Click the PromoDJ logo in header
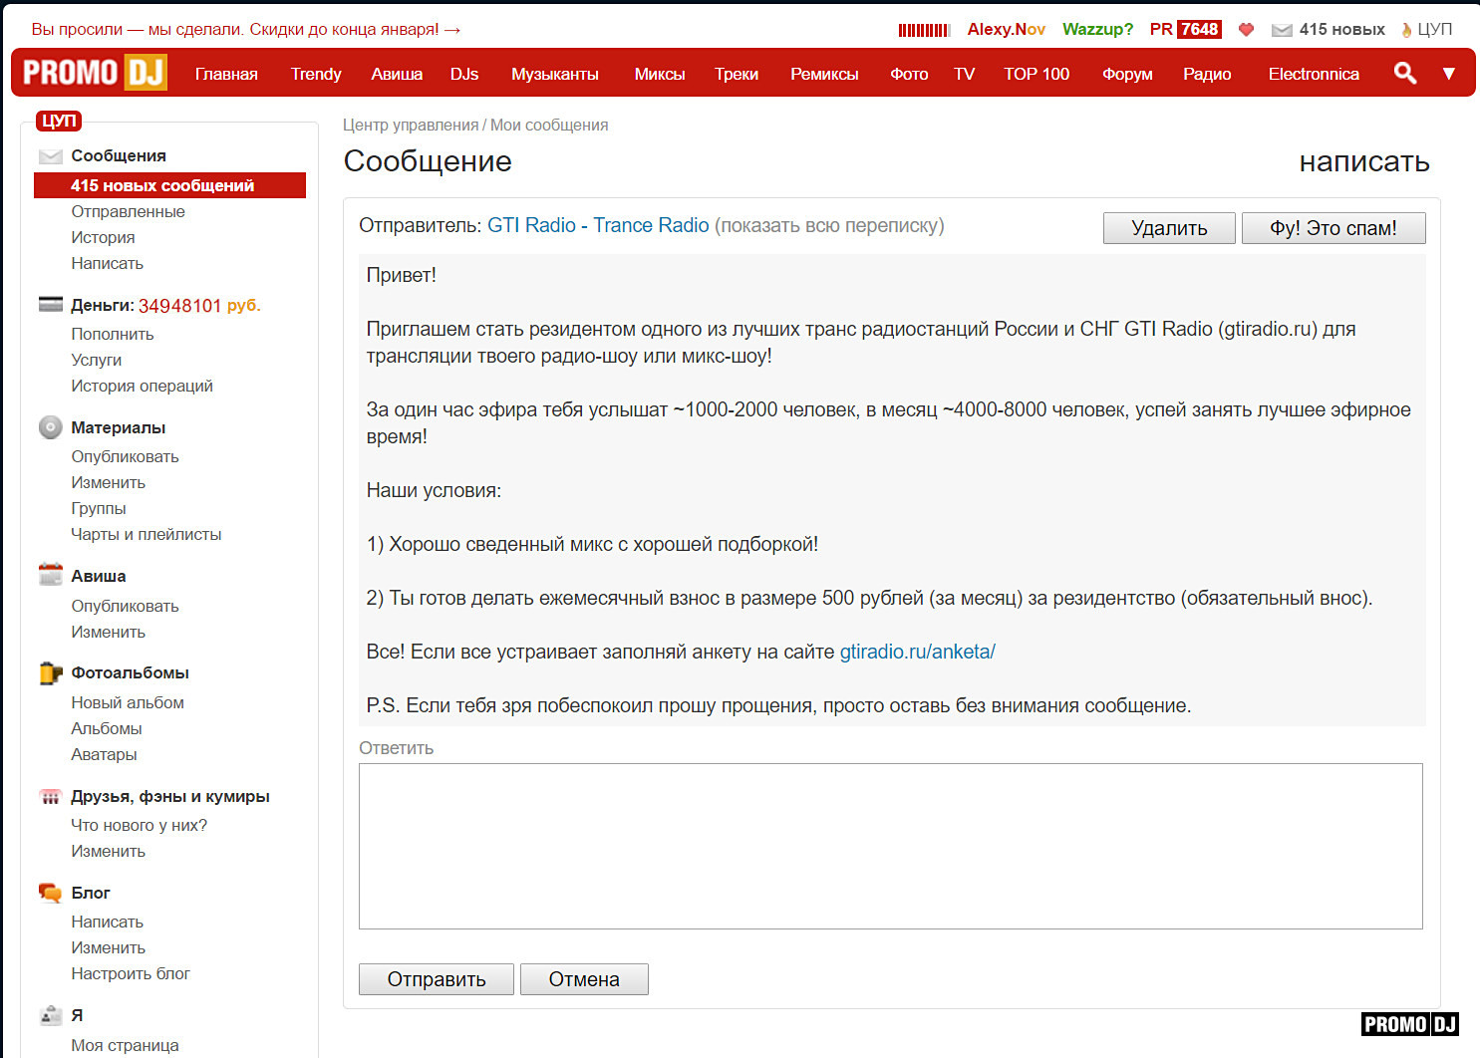Image resolution: width=1480 pixels, height=1058 pixels. 95,73
